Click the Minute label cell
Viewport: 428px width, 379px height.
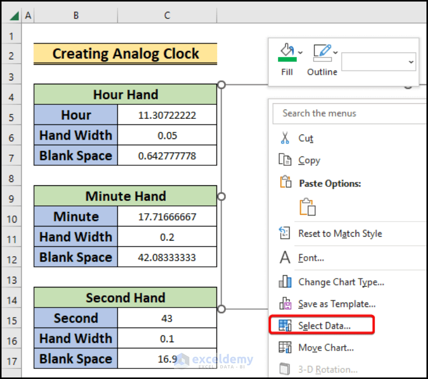(x=76, y=217)
